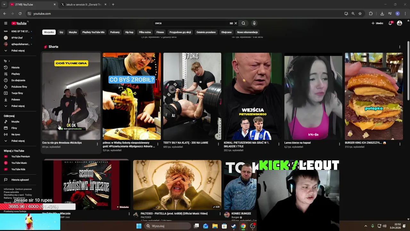
Task: Open Do obejrzenia watch later list
Action: click(18, 80)
